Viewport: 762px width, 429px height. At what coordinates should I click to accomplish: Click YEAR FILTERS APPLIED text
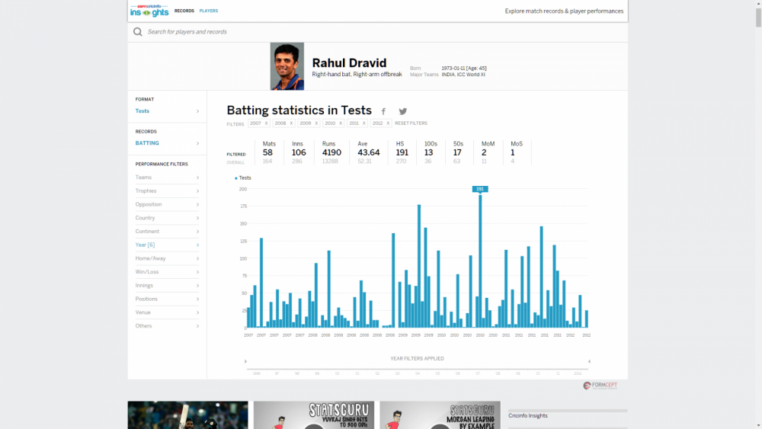pyautogui.click(x=418, y=359)
